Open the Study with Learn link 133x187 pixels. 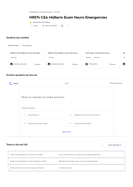pos(116,83)
